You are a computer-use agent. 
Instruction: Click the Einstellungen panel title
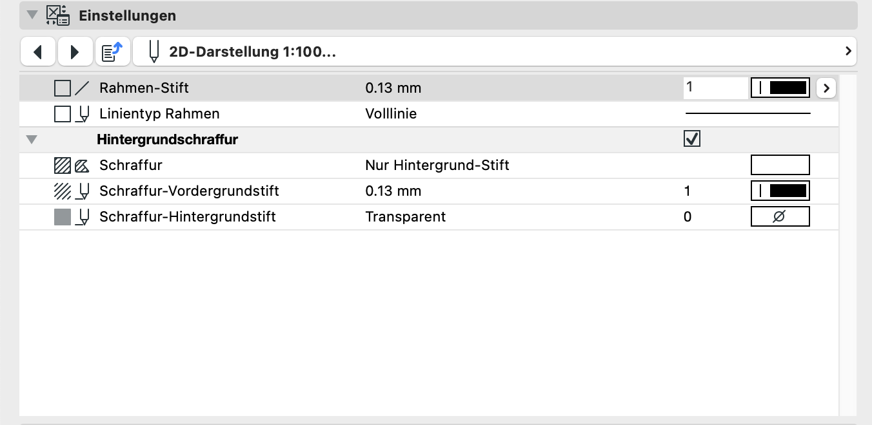tap(127, 15)
